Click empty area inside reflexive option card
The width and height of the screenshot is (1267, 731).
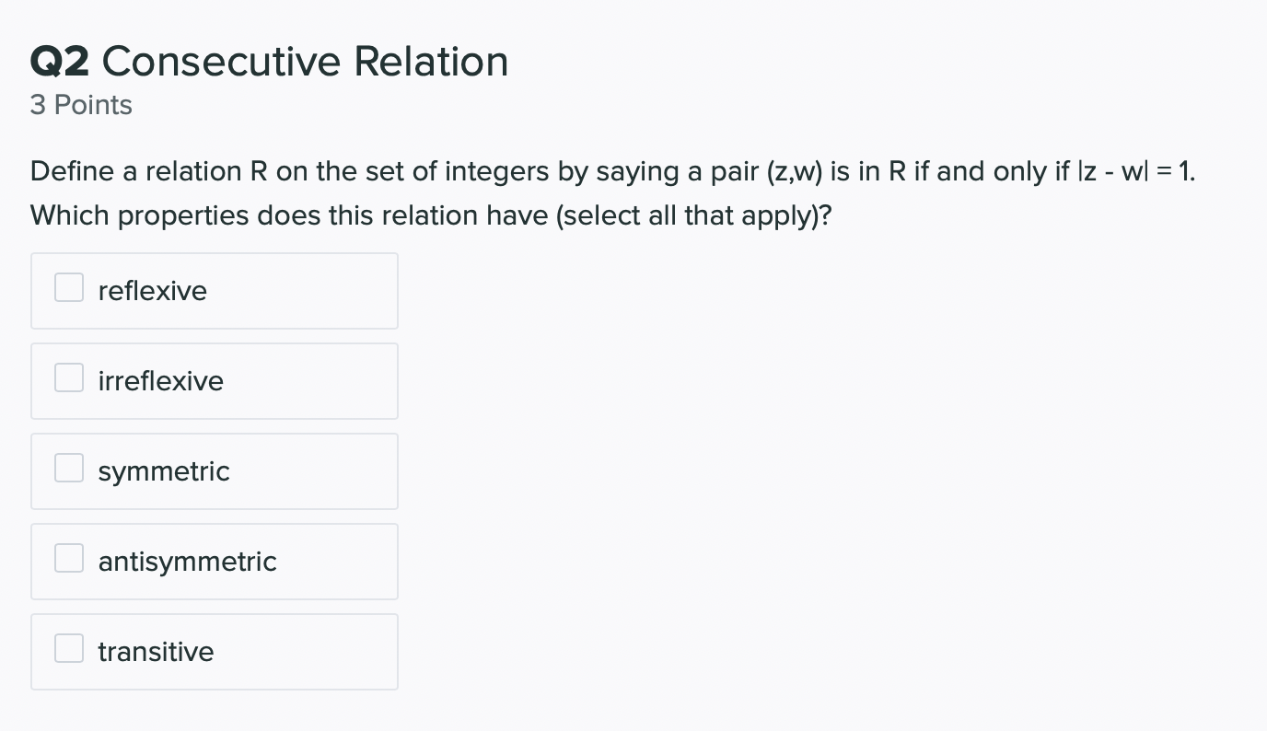[304, 291]
